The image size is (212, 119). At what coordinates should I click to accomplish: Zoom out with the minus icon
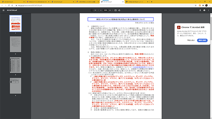click(x=101, y=10)
